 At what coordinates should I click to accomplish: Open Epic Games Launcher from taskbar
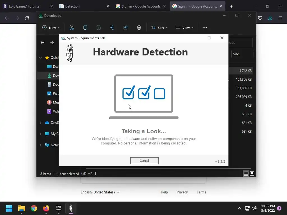[x=59, y=208]
